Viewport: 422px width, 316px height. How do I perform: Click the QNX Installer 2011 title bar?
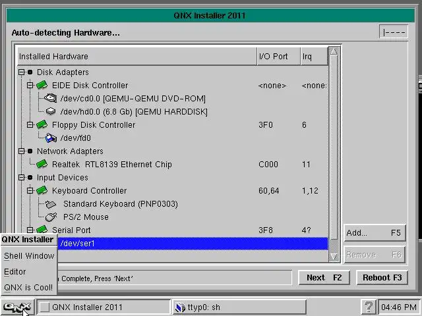[x=210, y=15]
